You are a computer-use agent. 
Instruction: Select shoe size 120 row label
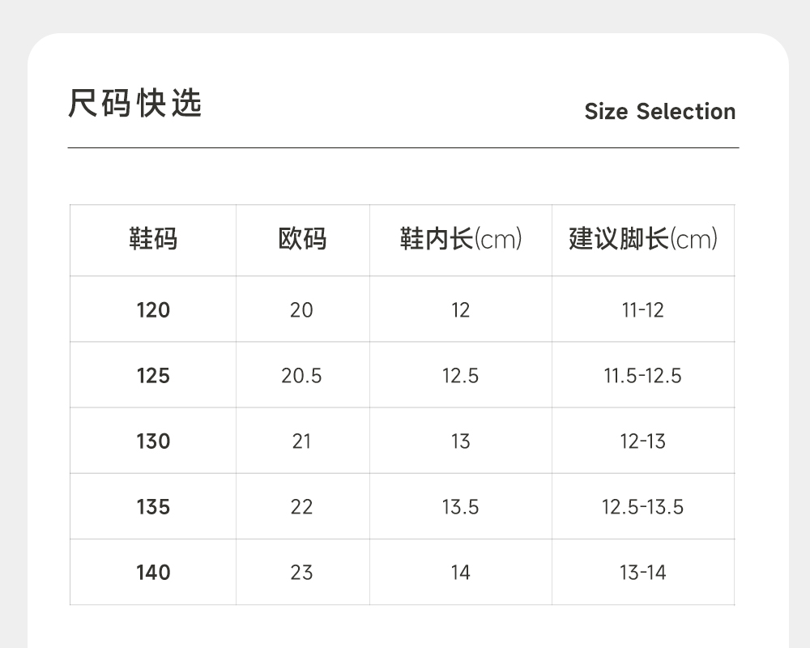tap(153, 310)
